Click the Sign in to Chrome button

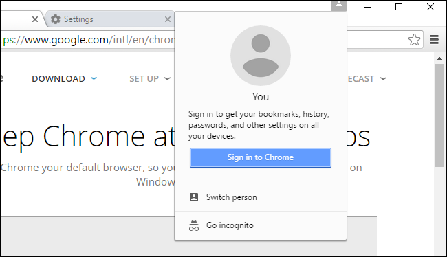pos(261,157)
